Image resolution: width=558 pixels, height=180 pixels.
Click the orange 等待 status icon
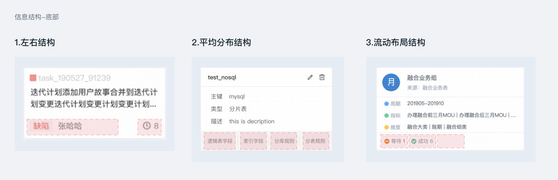pyautogui.click(x=387, y=141)
